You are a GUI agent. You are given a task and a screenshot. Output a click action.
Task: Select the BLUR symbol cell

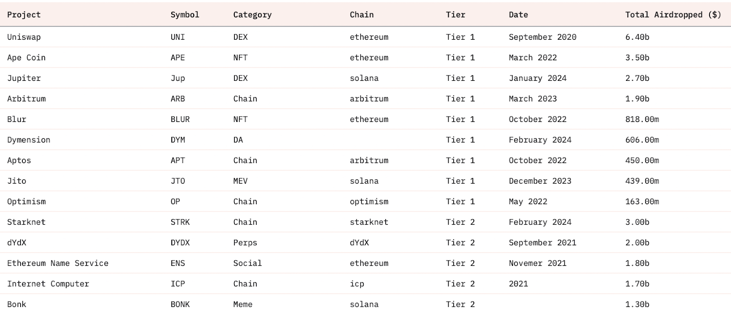(x=180, y=119)
